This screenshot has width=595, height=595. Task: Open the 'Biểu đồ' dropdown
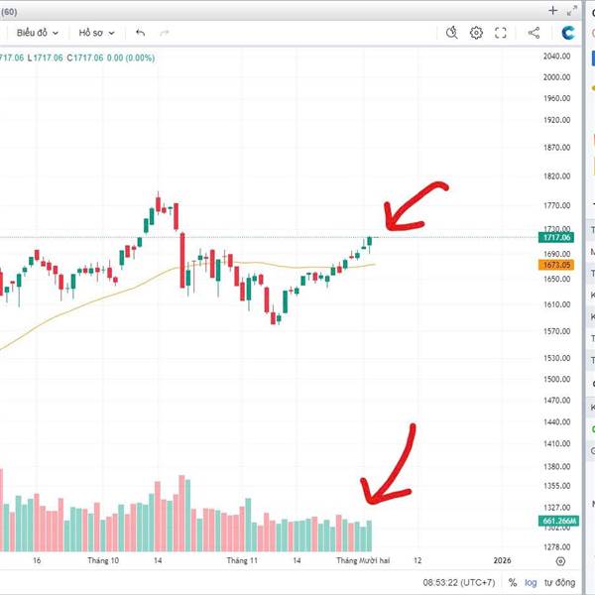(38, 33)
